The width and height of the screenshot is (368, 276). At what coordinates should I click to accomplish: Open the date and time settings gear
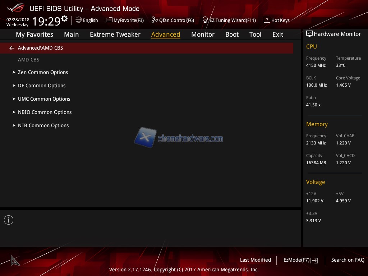(x=64, y=19)
